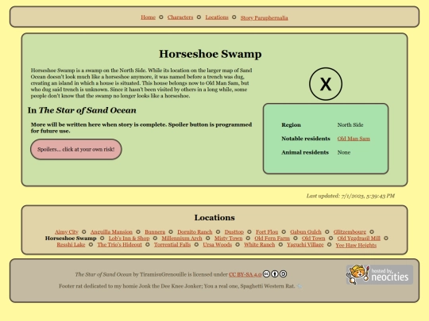Open Old Fern Farm location

point(272,239)
